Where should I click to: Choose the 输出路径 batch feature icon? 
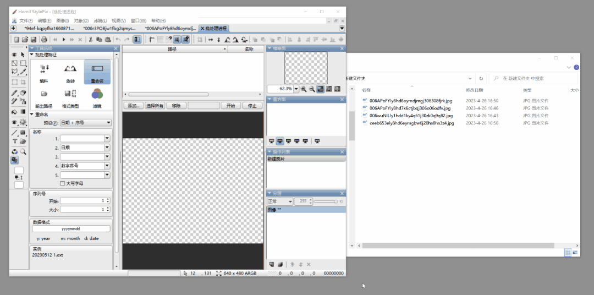[44, 98]
